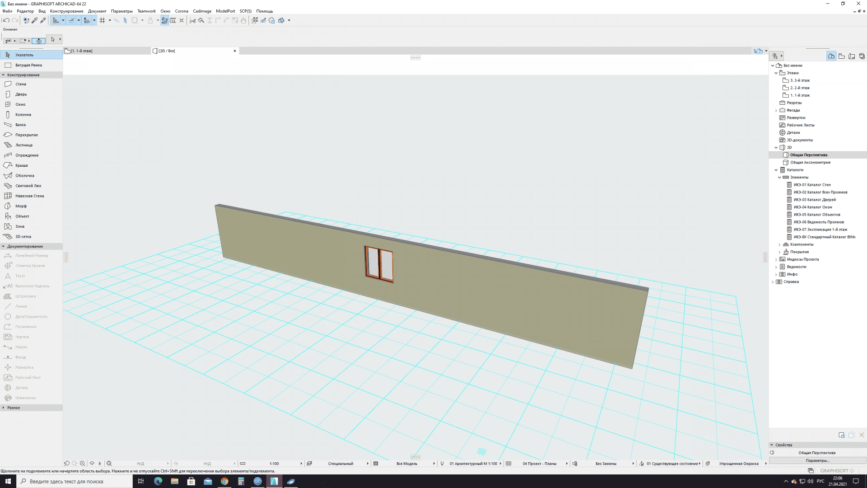
Task: Collapse the Этажи tree node
Action: [776, 73]
